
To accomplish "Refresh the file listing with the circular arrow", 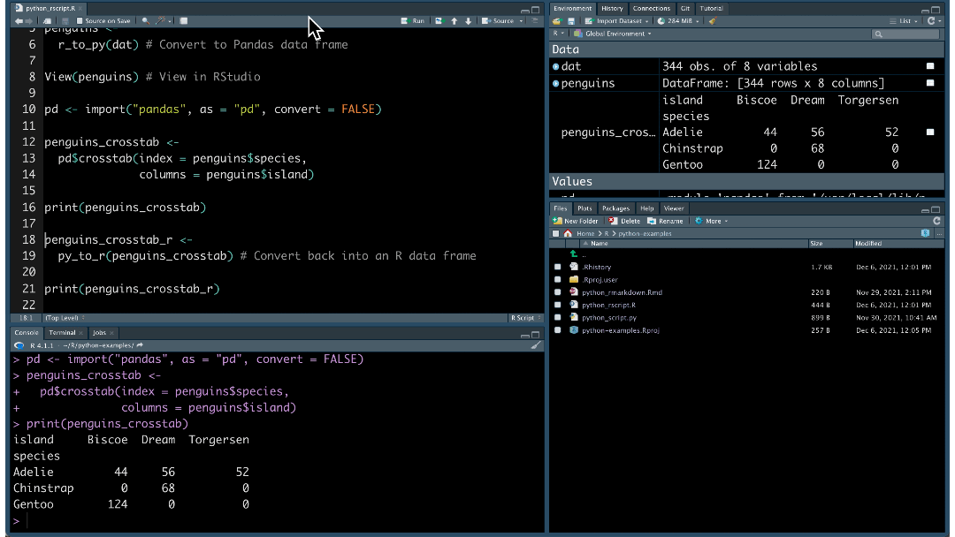I will 936,221.
